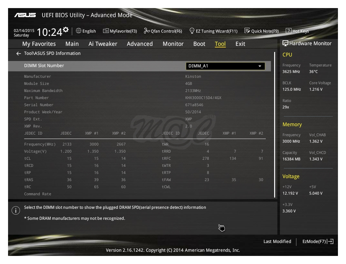Click the BCLK value 125.0 MHz
This screenshot has width=346, height=264.
(292, 89)
